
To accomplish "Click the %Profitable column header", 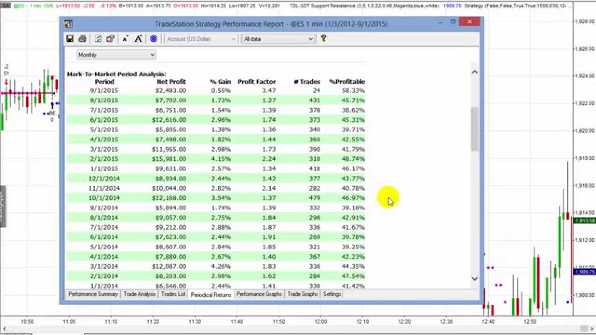I will [347, 81].
